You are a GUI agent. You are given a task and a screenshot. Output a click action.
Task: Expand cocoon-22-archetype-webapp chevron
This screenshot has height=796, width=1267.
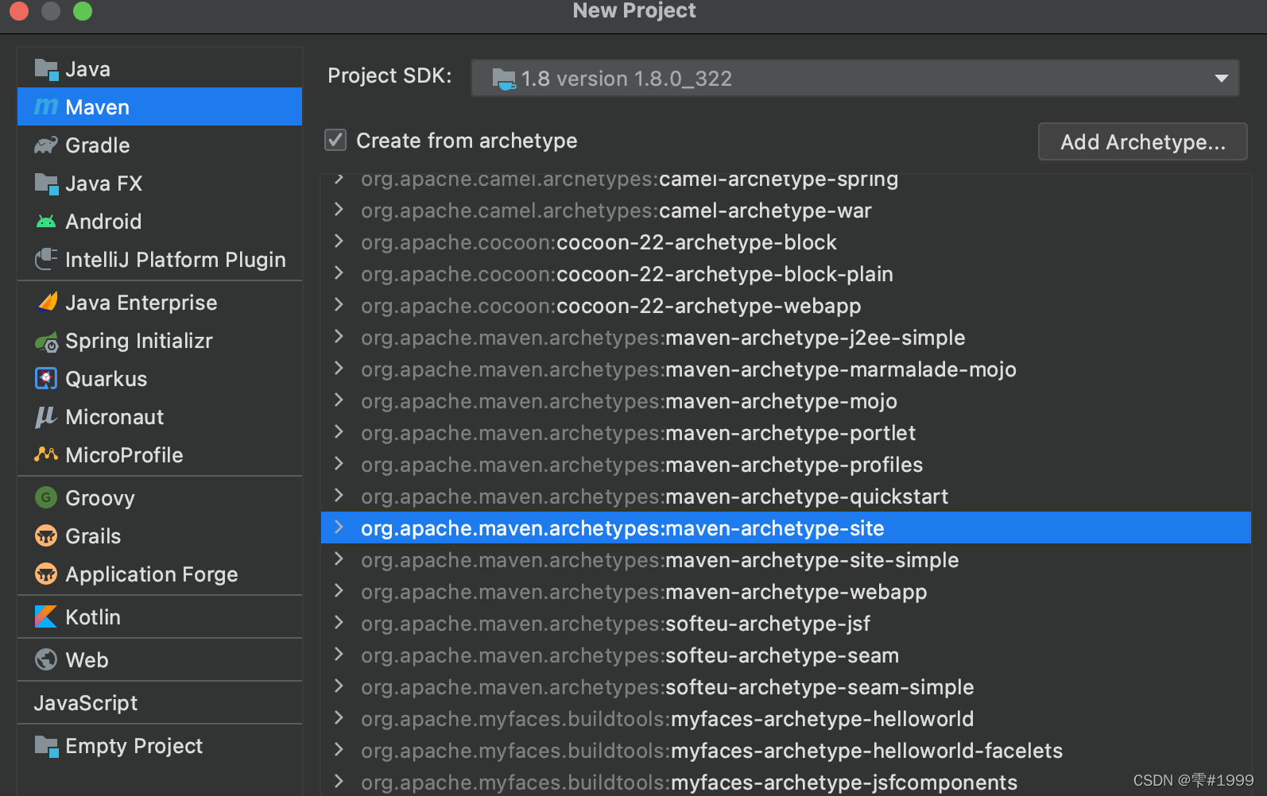click(x=339, y=304)
